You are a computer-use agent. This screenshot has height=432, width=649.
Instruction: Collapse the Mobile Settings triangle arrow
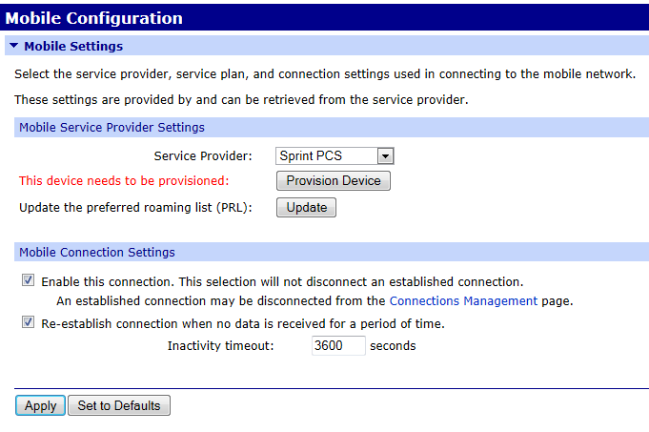coord(12,46)
